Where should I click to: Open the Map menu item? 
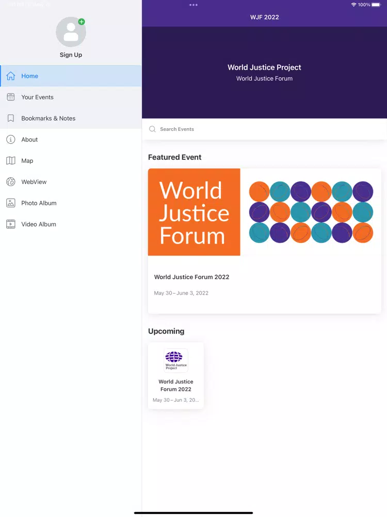[x=71, y=161]
